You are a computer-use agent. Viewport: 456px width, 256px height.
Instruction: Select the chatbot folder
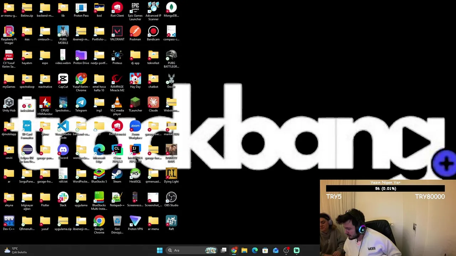click(x=153, y=81)
